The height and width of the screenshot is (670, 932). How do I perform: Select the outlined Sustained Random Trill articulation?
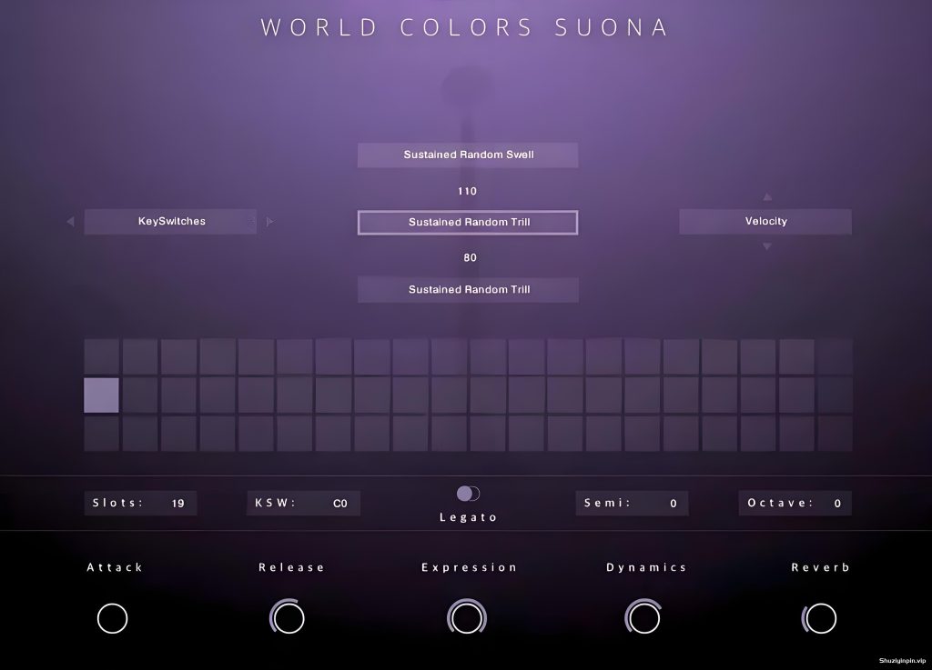click(x=468, y=223)
